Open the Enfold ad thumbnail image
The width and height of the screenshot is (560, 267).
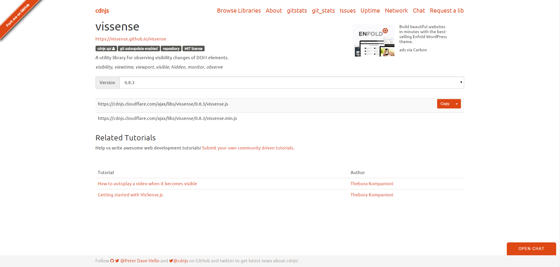click(x=373, y=40)
